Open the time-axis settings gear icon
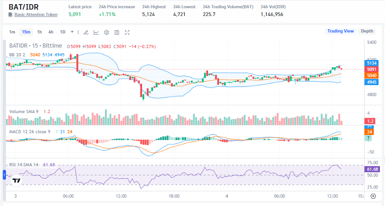Screen dimensions: 385x206 click(373, 196)
